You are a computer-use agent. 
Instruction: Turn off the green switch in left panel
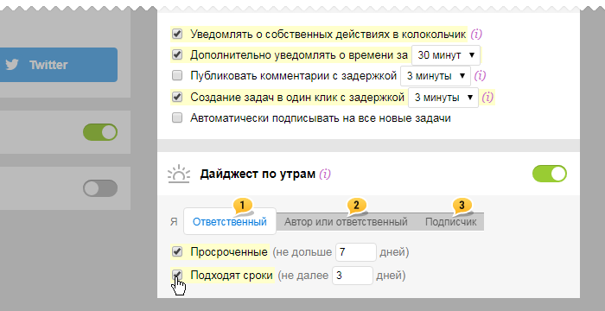tap(100, 132)
